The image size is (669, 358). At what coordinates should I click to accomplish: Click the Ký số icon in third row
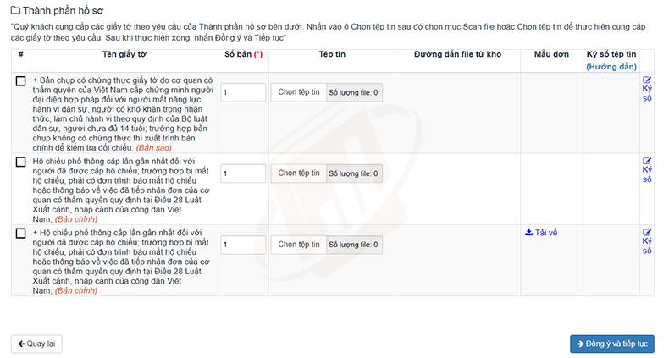tap(647, 232)
